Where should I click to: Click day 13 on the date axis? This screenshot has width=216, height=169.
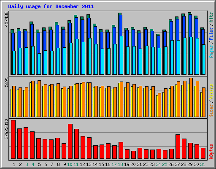tap(89, 164)
